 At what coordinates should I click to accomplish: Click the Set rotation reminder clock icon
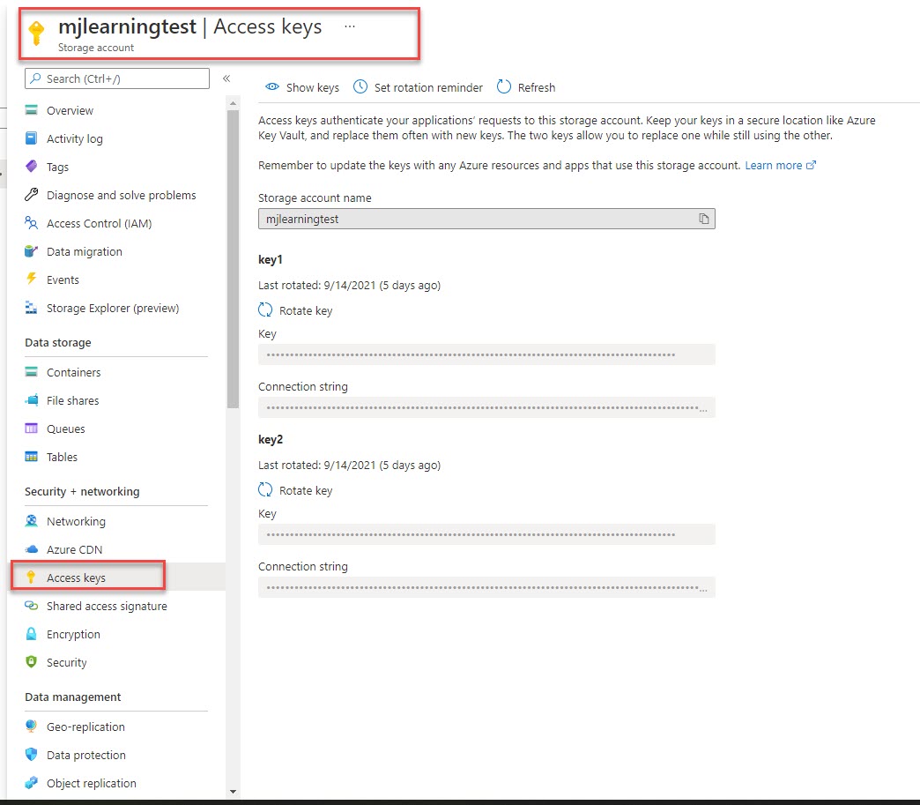pos(360,87)
